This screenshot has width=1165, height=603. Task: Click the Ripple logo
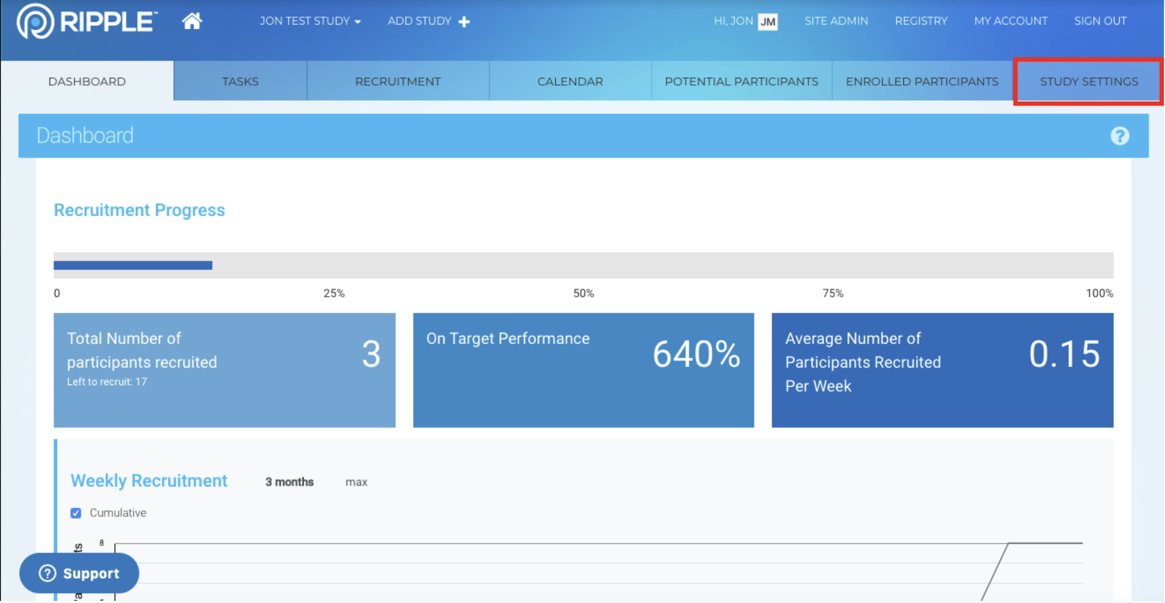tap(87, 21)
